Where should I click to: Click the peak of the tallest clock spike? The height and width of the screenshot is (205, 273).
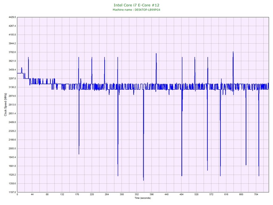(x=233, y=52)
